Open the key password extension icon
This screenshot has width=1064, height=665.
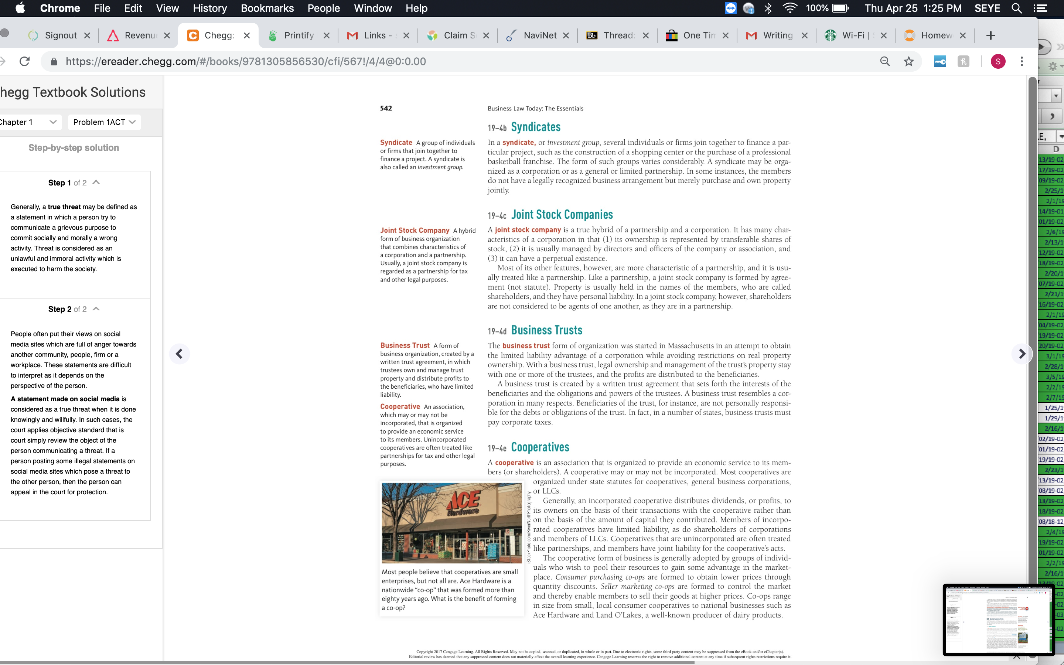click(939, 61)
